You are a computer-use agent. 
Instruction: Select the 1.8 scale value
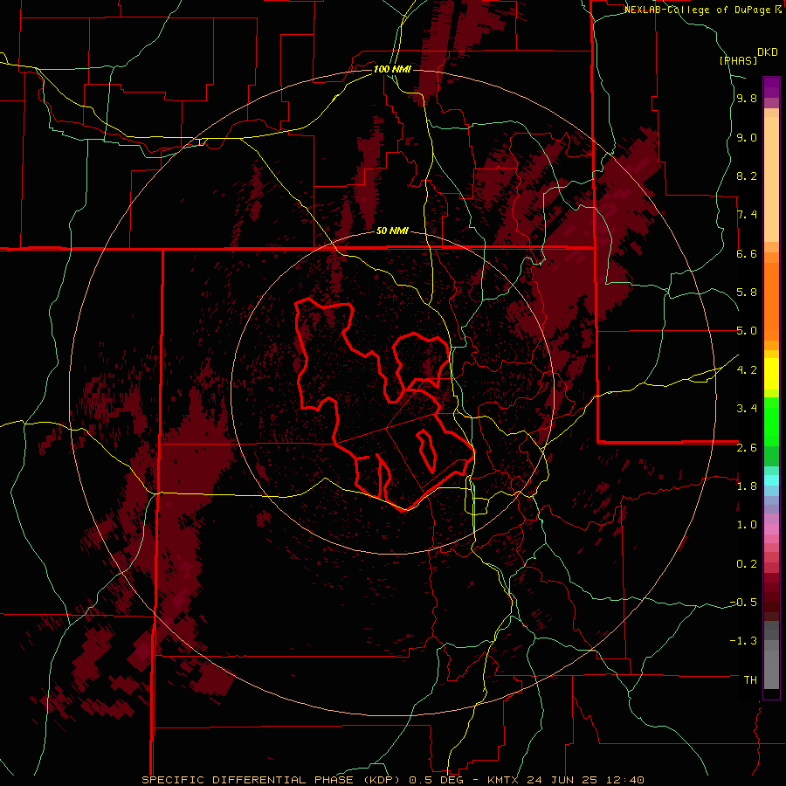[x=747, y=486]
